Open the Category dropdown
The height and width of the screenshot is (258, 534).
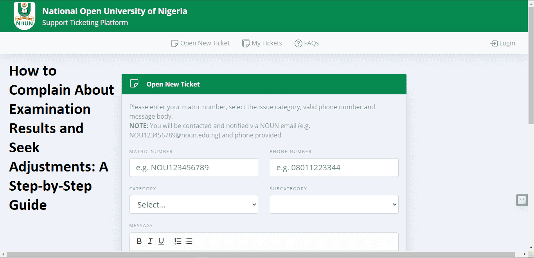(194, 204)
